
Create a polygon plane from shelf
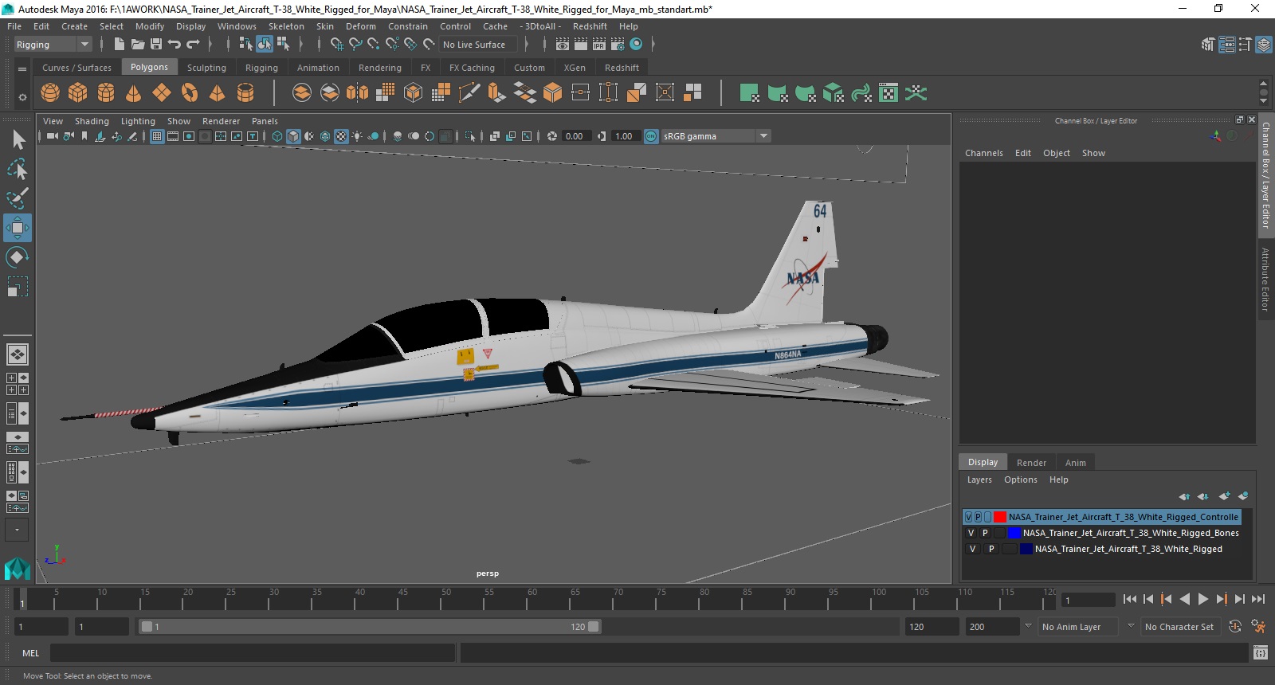(x=162, y=93)
